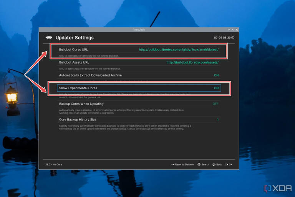The width and height of the screenshot is (295, 197).
Task: Edit the armhf latest cores URL value
Action: (179, 50)
